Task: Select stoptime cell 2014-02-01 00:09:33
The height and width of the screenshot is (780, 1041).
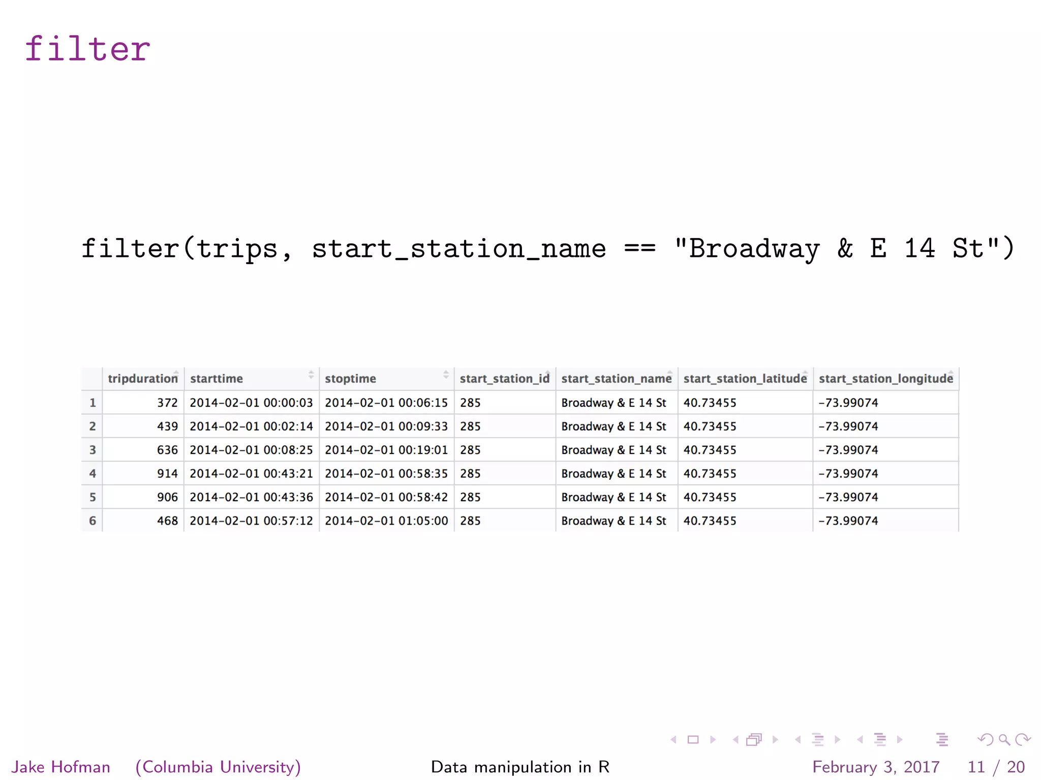Action: click(x=386, y=426)
